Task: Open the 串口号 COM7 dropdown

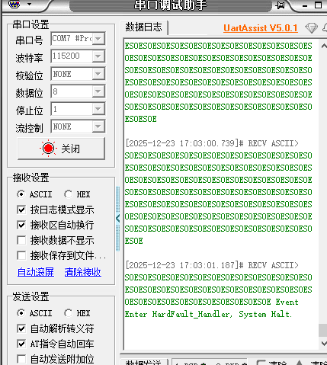Action: click(98, 39)
